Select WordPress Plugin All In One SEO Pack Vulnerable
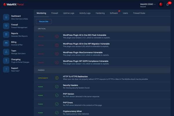Screen dimensions: 174x116 [x=85, y=35]
